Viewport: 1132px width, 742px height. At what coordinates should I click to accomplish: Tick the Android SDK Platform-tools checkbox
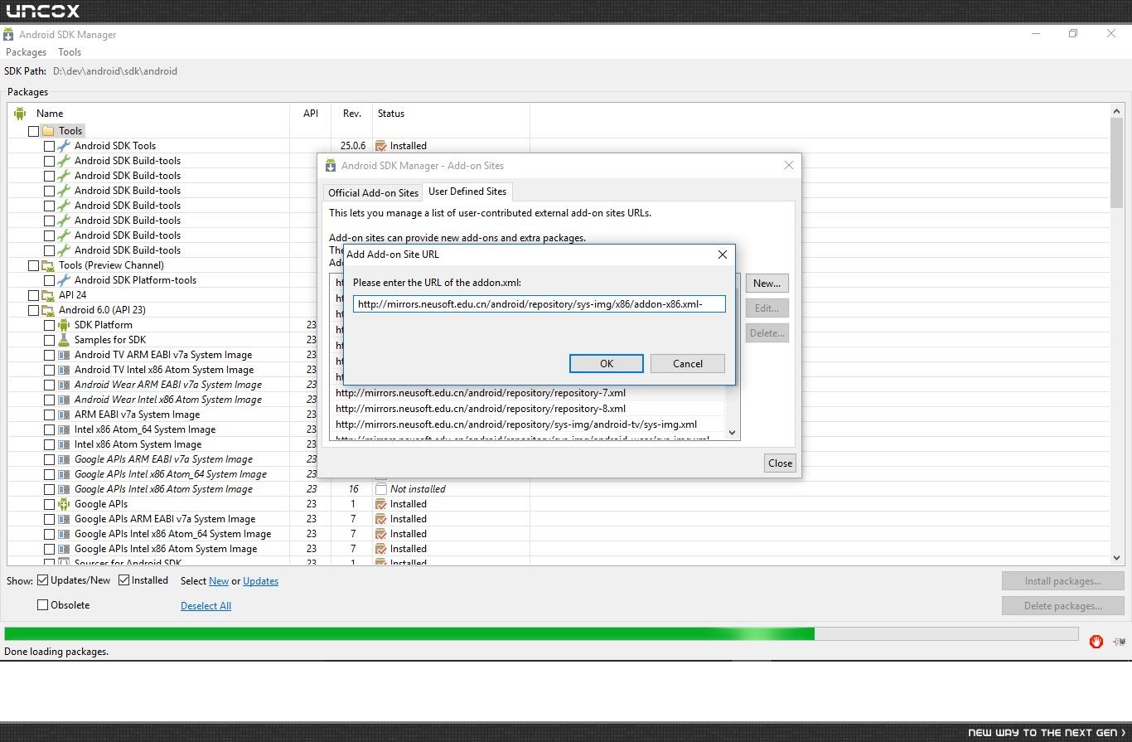point(49,280)
